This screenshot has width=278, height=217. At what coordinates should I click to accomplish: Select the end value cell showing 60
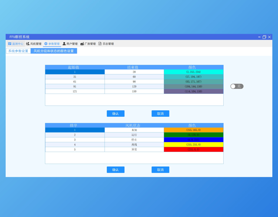134,77
